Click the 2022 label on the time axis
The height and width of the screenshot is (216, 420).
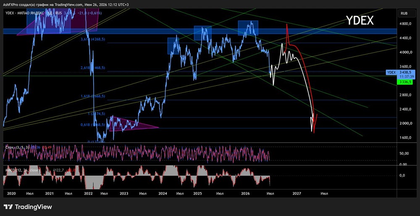88,193
